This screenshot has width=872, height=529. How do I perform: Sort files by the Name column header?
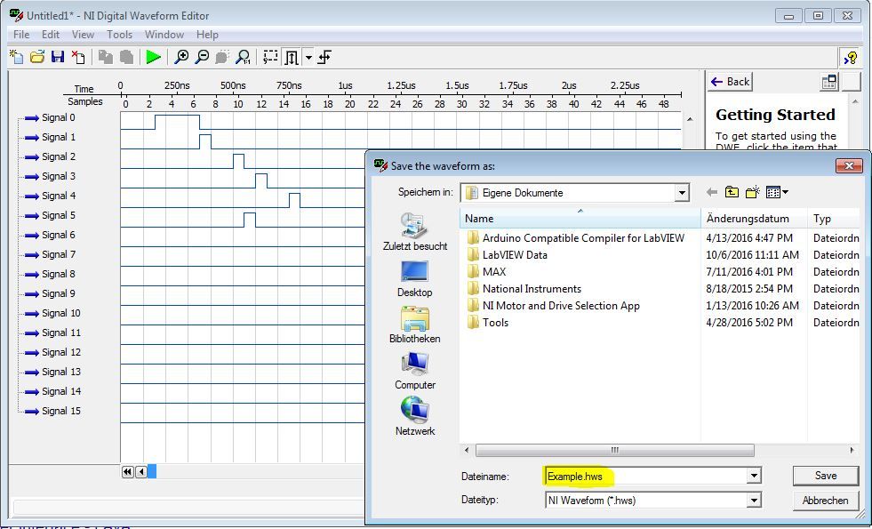pyautogui.click(x=580, y=219)
